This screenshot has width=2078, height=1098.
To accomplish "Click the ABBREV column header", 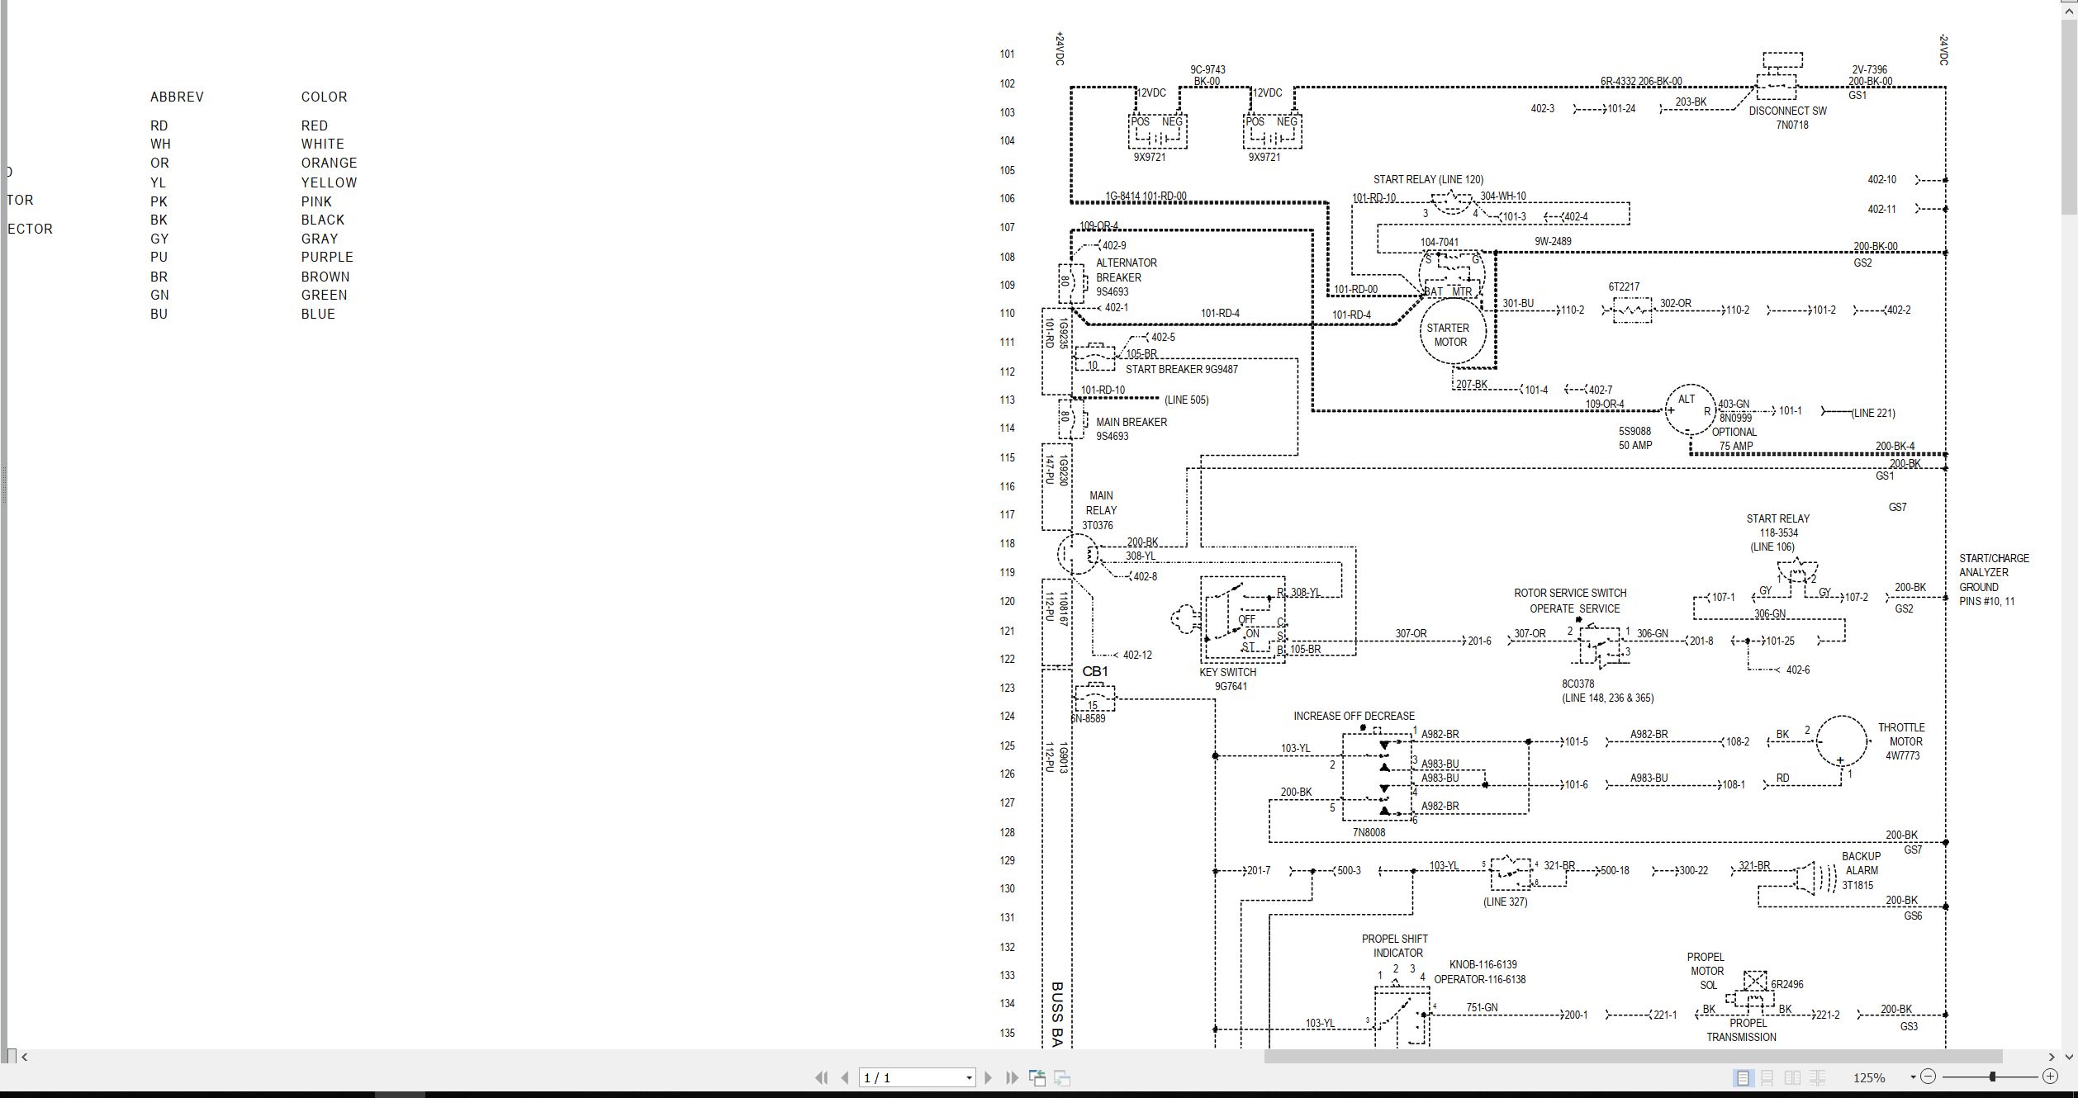I will coord(177,97).
